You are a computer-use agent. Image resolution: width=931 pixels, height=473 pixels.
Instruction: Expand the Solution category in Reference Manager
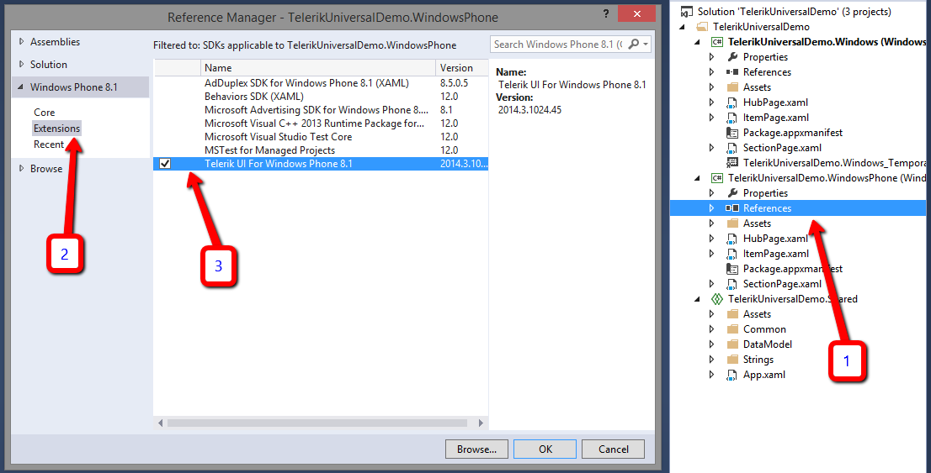21,64
